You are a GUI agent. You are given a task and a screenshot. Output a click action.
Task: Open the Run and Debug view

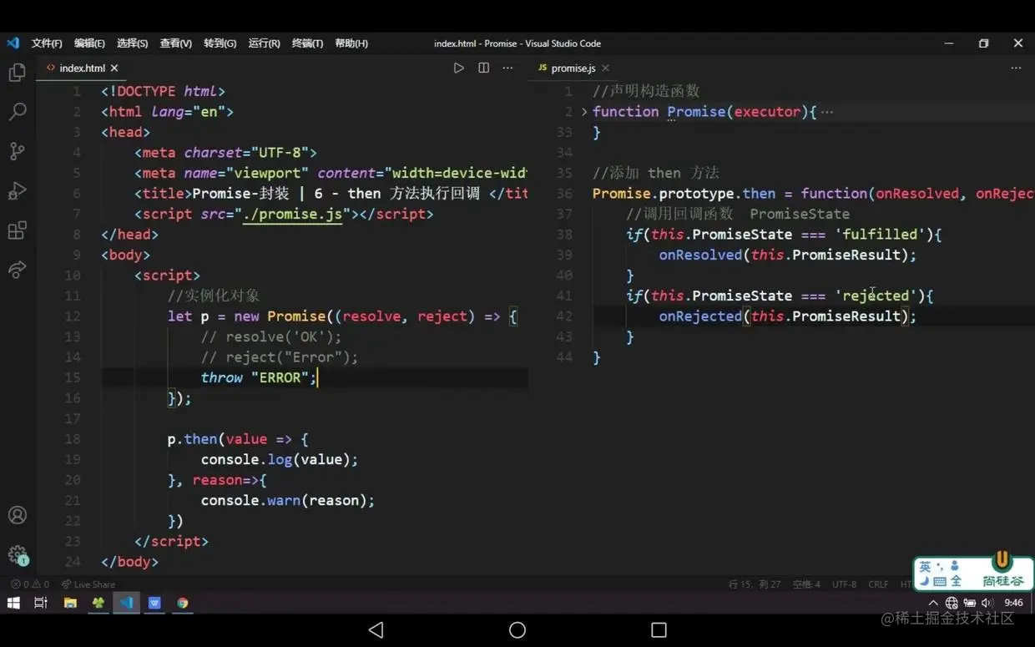click(17, 190)
